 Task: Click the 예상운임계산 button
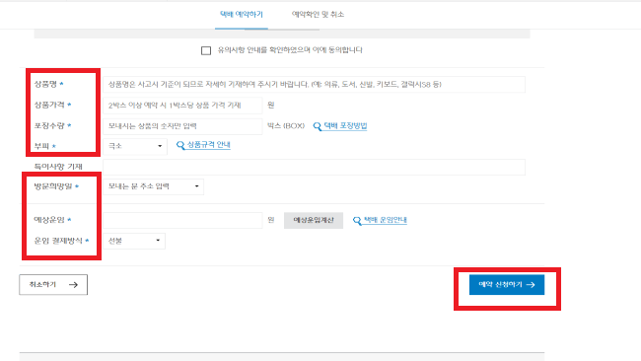tap(314, 220)
